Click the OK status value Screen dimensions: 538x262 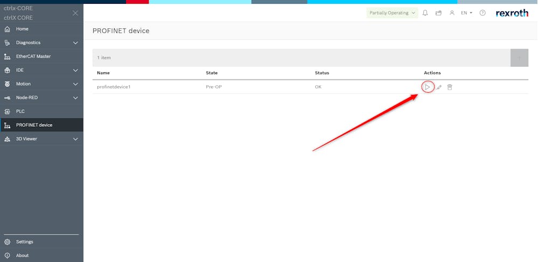(x=318, y=87)
